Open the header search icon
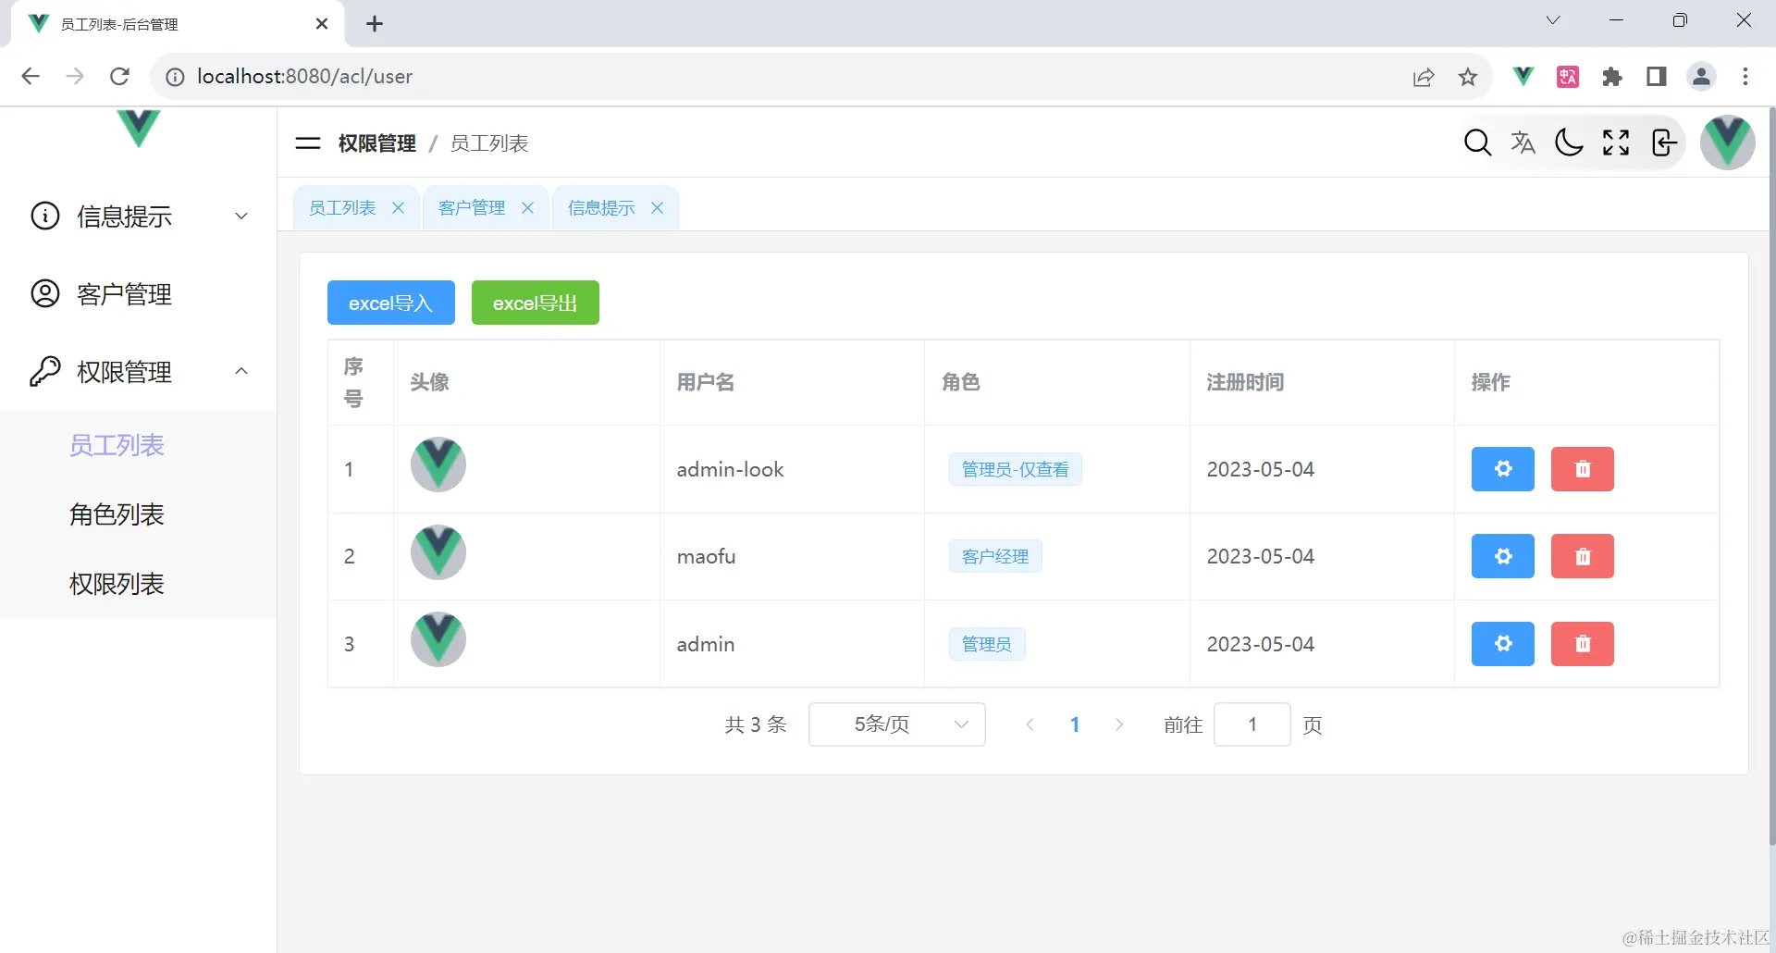The image size is (1776, 953). pos(1477,142)
